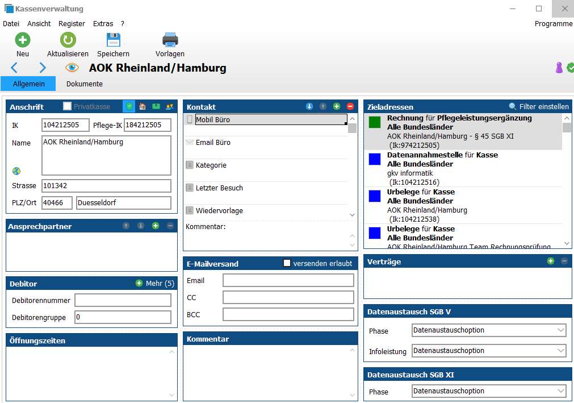Screen dimensions: 574x403
Task: Click the E-Mailversand Email input field
Action: tap(288, 280)
